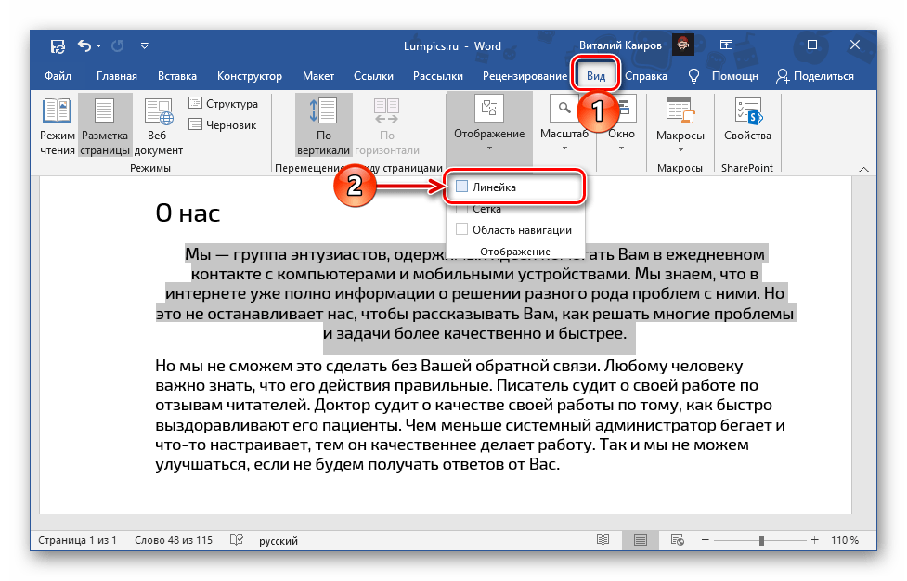Click spelling check icon in status bar
Viewport: 907px width, 581px height.
pos(238,540)
